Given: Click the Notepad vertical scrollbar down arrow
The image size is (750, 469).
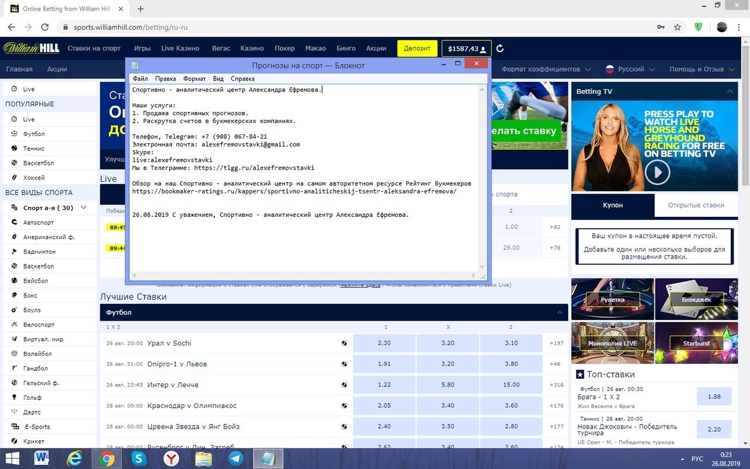Looking at the screenshot, I should tap(483, 266).
